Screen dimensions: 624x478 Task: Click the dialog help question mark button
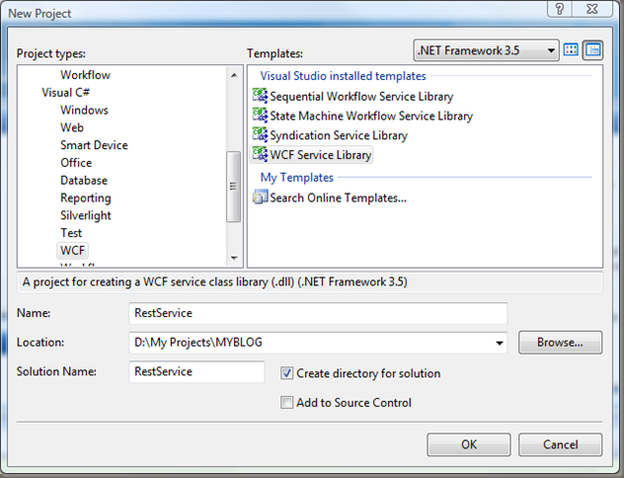point(560,9)
